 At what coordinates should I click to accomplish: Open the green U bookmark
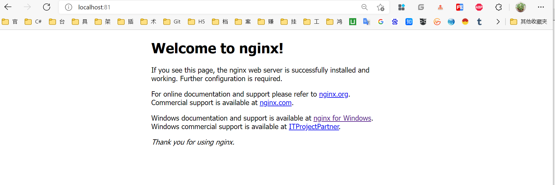point(353,22)
